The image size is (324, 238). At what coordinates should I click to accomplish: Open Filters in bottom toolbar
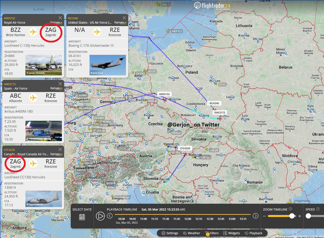click(212, 233)
